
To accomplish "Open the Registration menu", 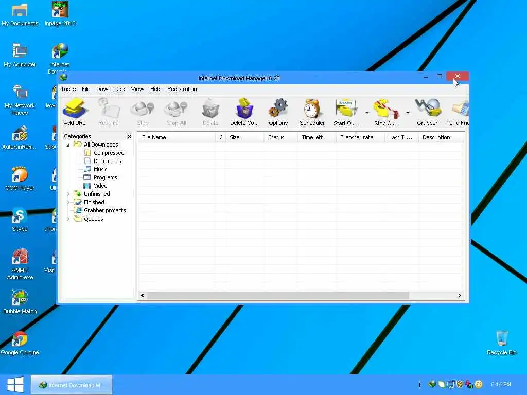I will [x=182, y=89].
